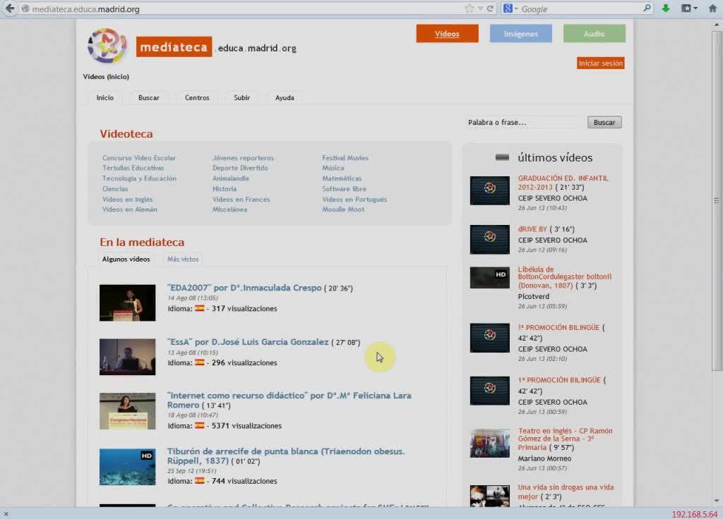
Task: Open the Tiburón de arrecife HD thumbnail
Action: (127, 467)
